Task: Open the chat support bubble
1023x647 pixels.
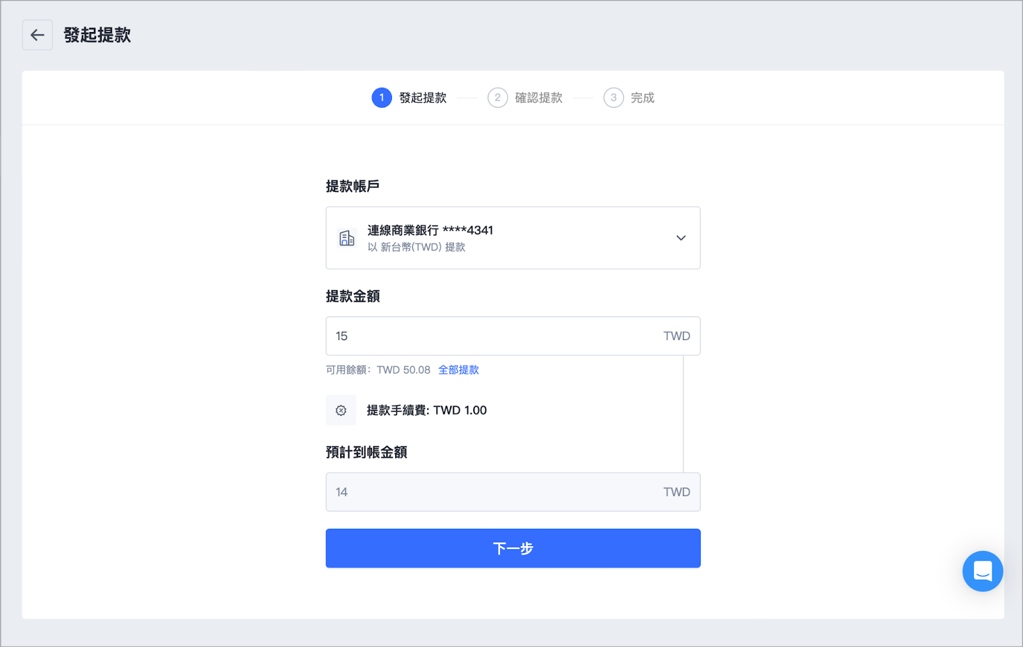Action: coord(983,571)
